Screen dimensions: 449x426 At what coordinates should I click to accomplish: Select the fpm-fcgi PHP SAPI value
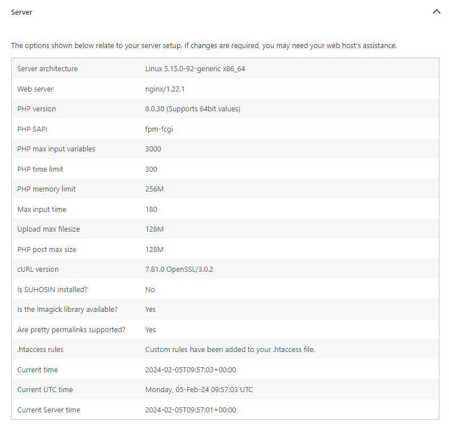(x=159, y=129)
